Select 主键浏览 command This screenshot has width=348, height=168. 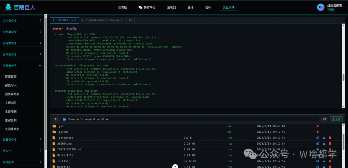point(11,103)
